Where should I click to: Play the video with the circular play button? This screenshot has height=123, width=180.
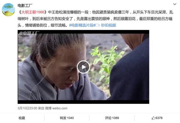coord(83,67)
